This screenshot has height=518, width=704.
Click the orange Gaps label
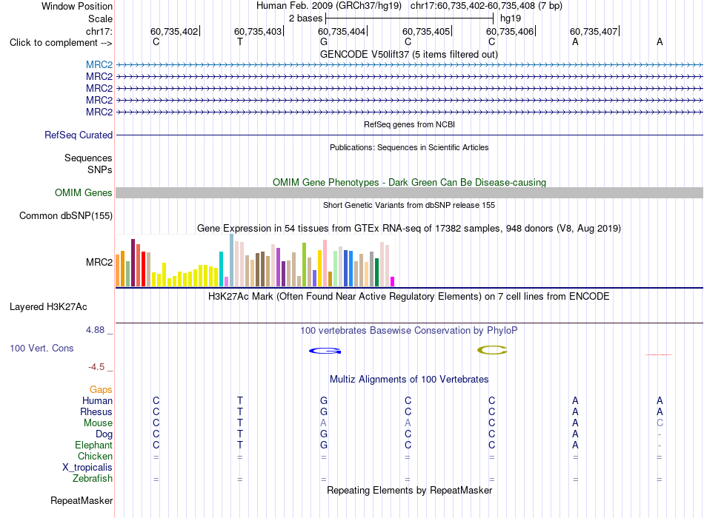101,390
